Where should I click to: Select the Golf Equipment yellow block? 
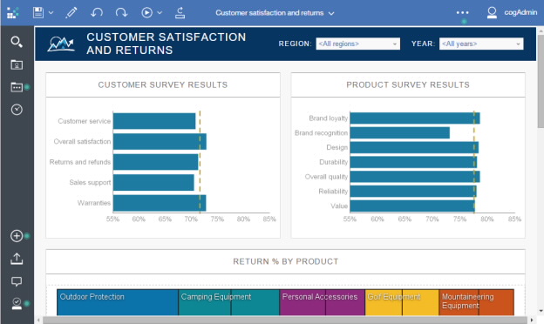(402, 302)
